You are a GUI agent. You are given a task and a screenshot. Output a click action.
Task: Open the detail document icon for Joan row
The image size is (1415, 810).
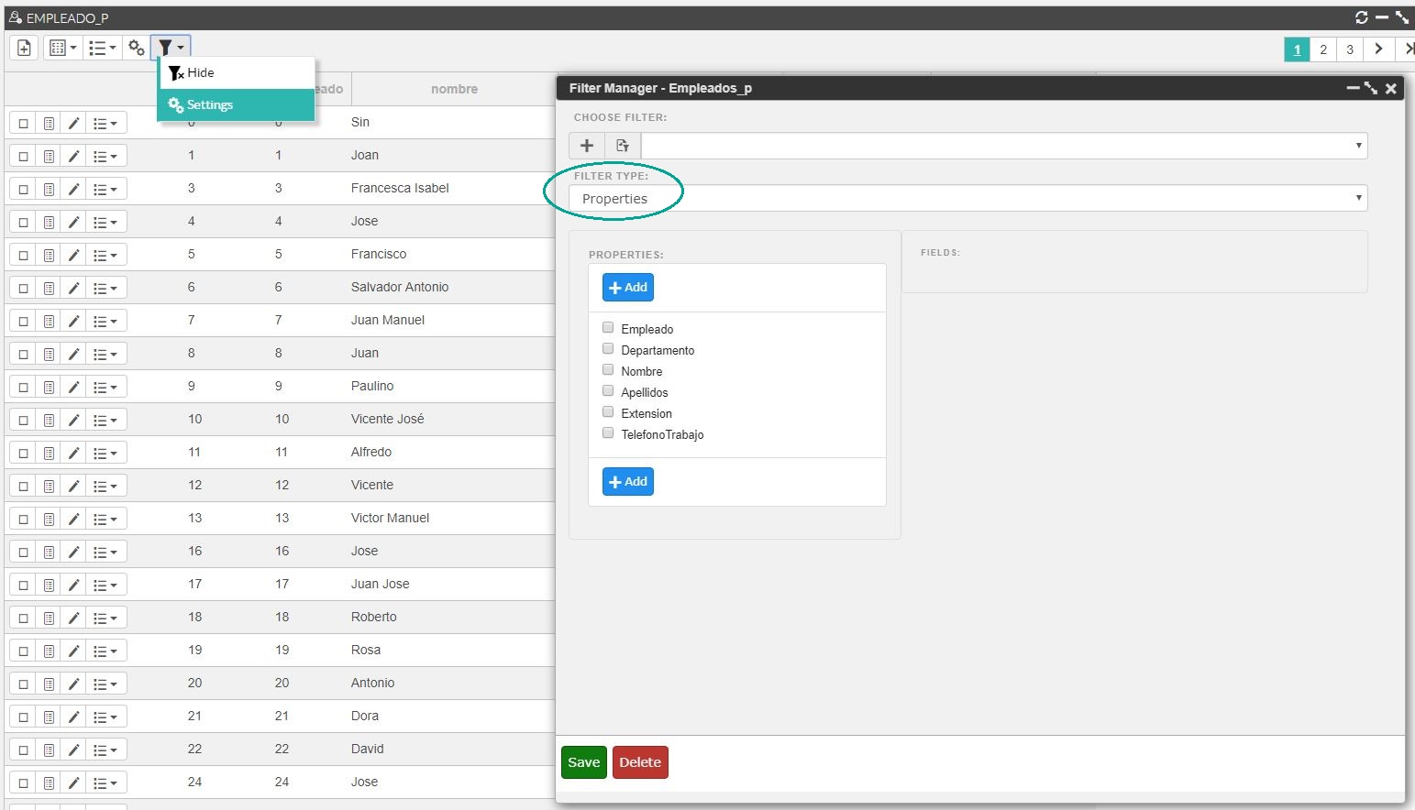[x=49, y=156]
